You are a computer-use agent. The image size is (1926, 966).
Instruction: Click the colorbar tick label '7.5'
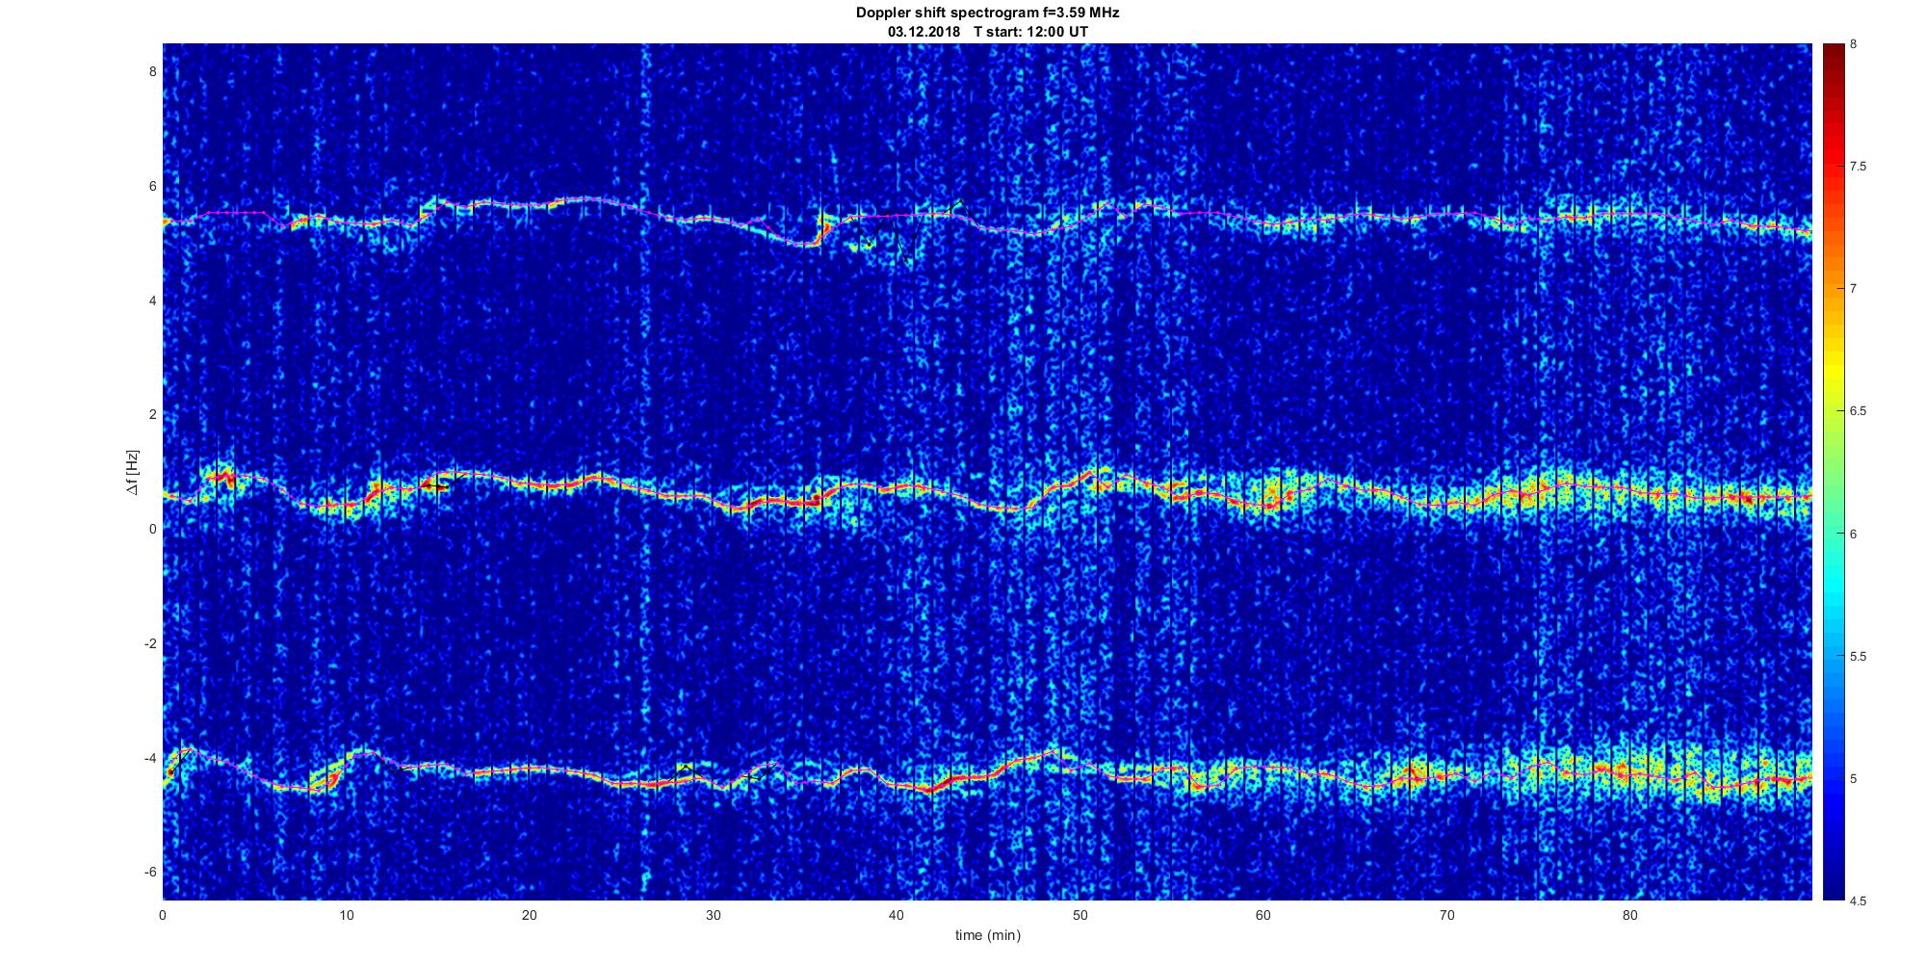(x=1859, y=167)
